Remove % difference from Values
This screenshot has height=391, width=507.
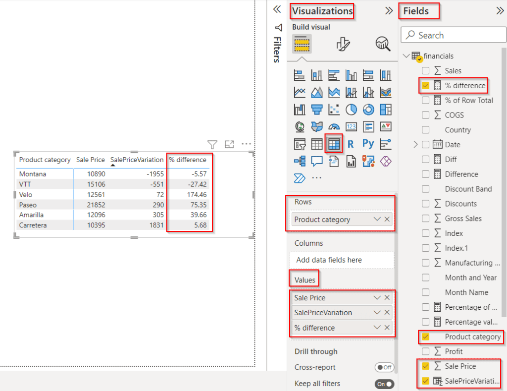387,328
